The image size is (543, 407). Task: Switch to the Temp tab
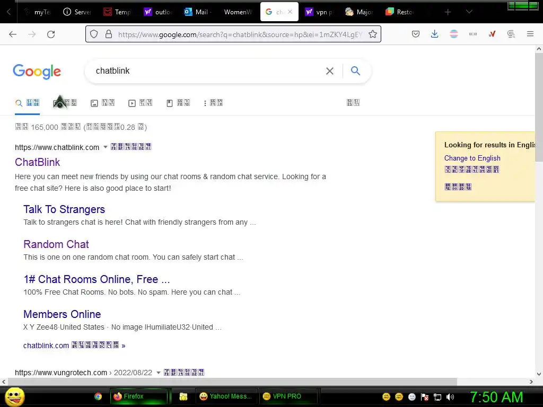(x=118, y=12)
